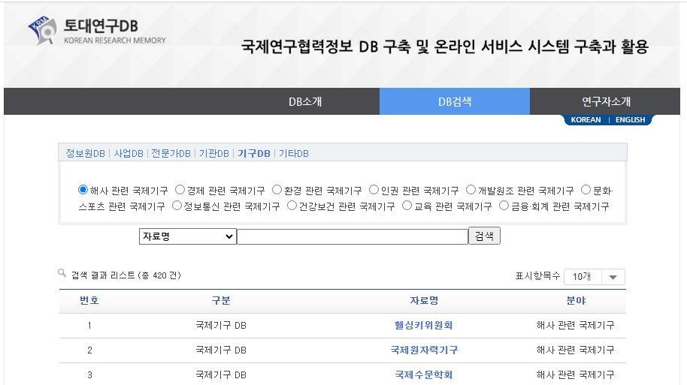Open the 헬싱키위원회 record link
This screenshot has width=687, height=385.
pyautogui.click(x=423, y=326)
